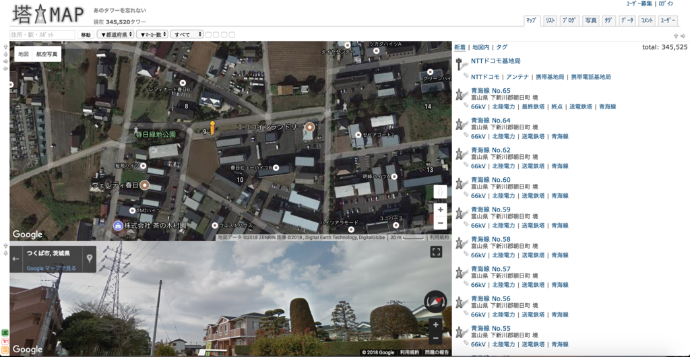The width and height of the screenshot is (690, 357).
Task: Click the tower icon beside 青海線 No.59
Action: (461, 213)
